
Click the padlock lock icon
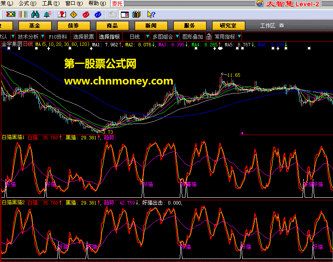209,37
